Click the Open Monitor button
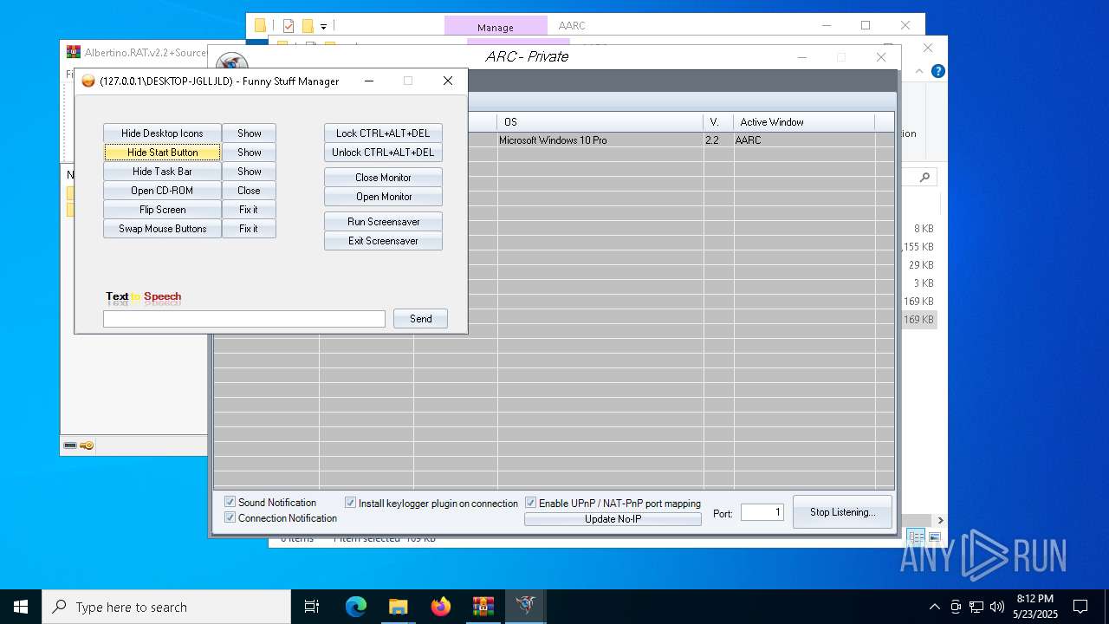1109x624 pixels. [x=383, y=197]
